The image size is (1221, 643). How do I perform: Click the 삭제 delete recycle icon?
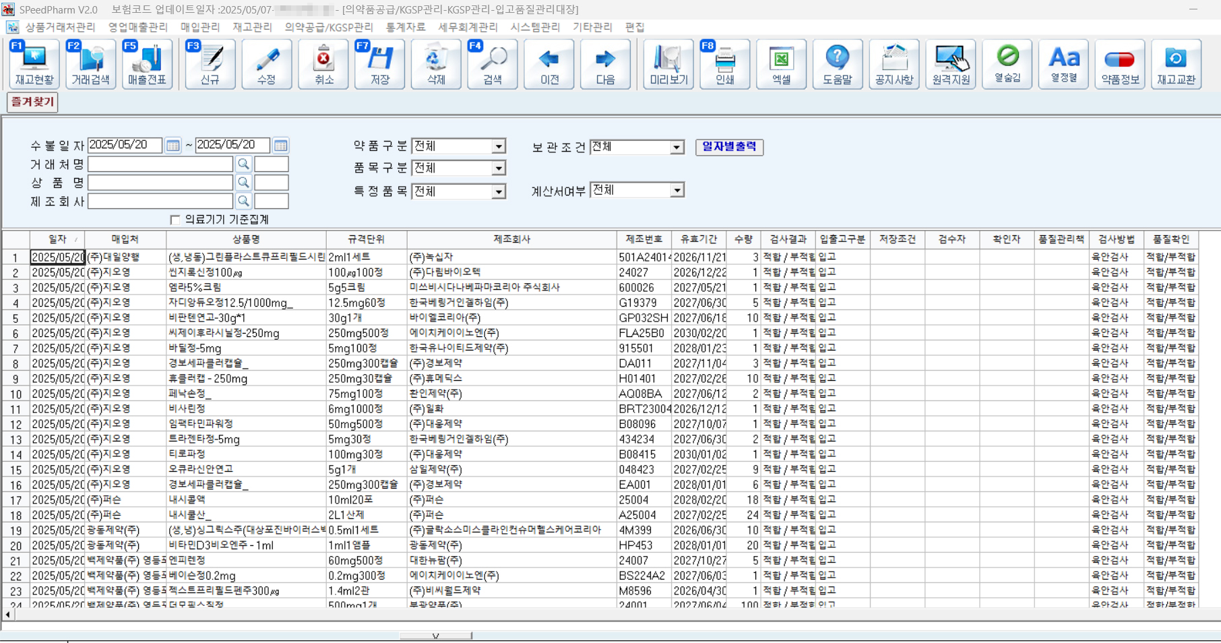coord(436,64)
